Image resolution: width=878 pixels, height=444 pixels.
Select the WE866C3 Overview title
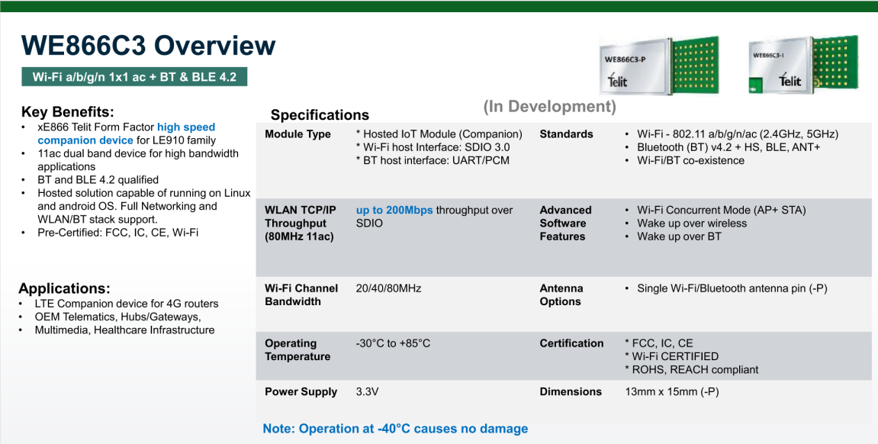[x=149, y=45]
